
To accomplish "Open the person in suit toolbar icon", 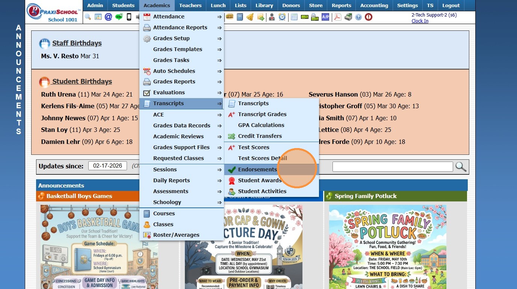I will coord(272,17).
